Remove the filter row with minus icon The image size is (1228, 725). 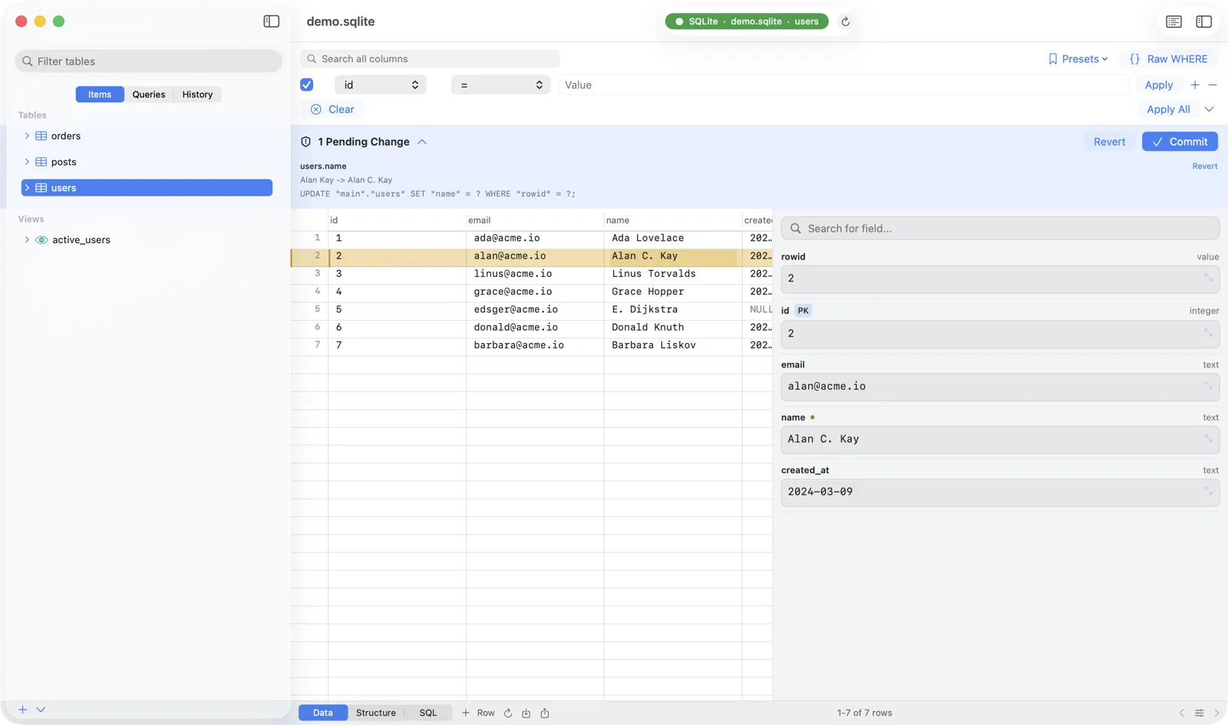(1213, 85)
